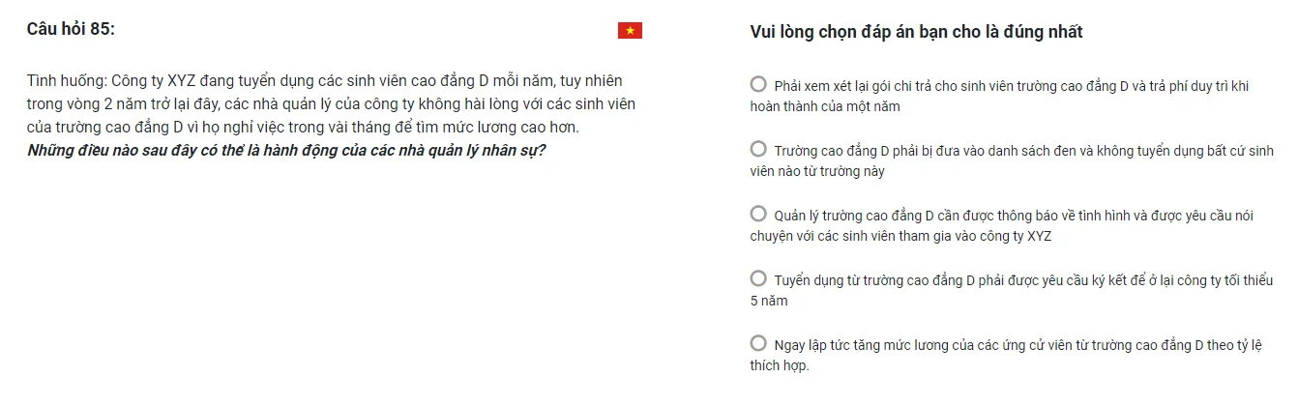Screen dimensions: 1298x406
Task: Click the 'thích hợp.' text of the last answer
Action: [x=779, y=365]
